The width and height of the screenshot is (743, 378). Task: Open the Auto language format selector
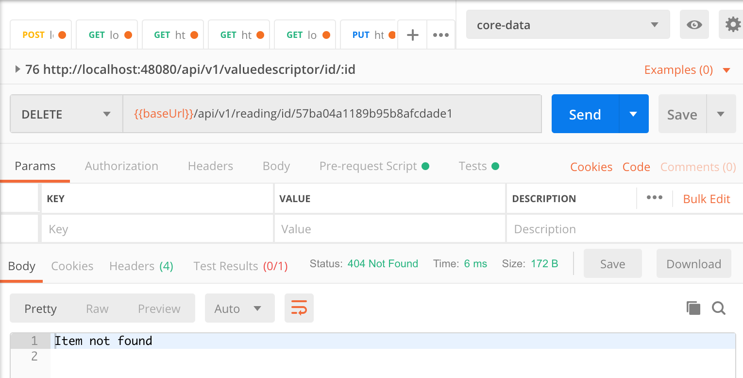coord(239,308)
